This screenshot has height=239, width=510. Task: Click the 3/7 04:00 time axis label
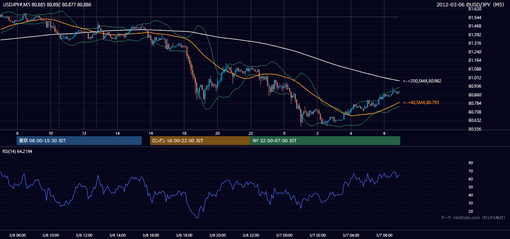click(x=351, y=235)
